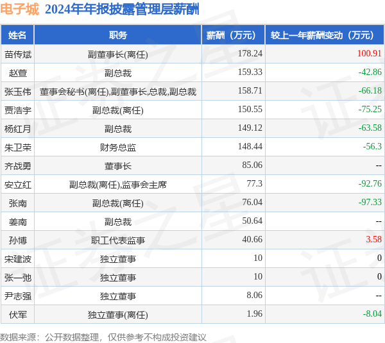Image resolution: width=385 pixels, height=343 pixels.
Task: Click salary value 1.96
Action: (254, 314)
